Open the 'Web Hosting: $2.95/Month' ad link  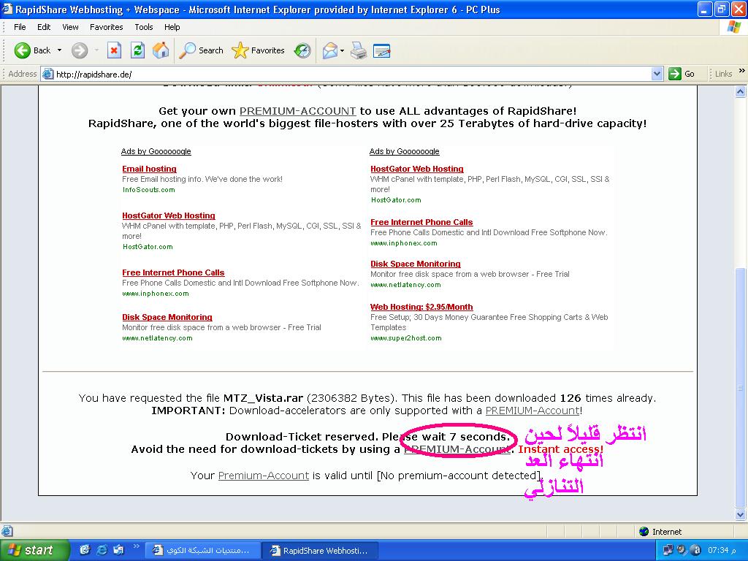[421, 308]
